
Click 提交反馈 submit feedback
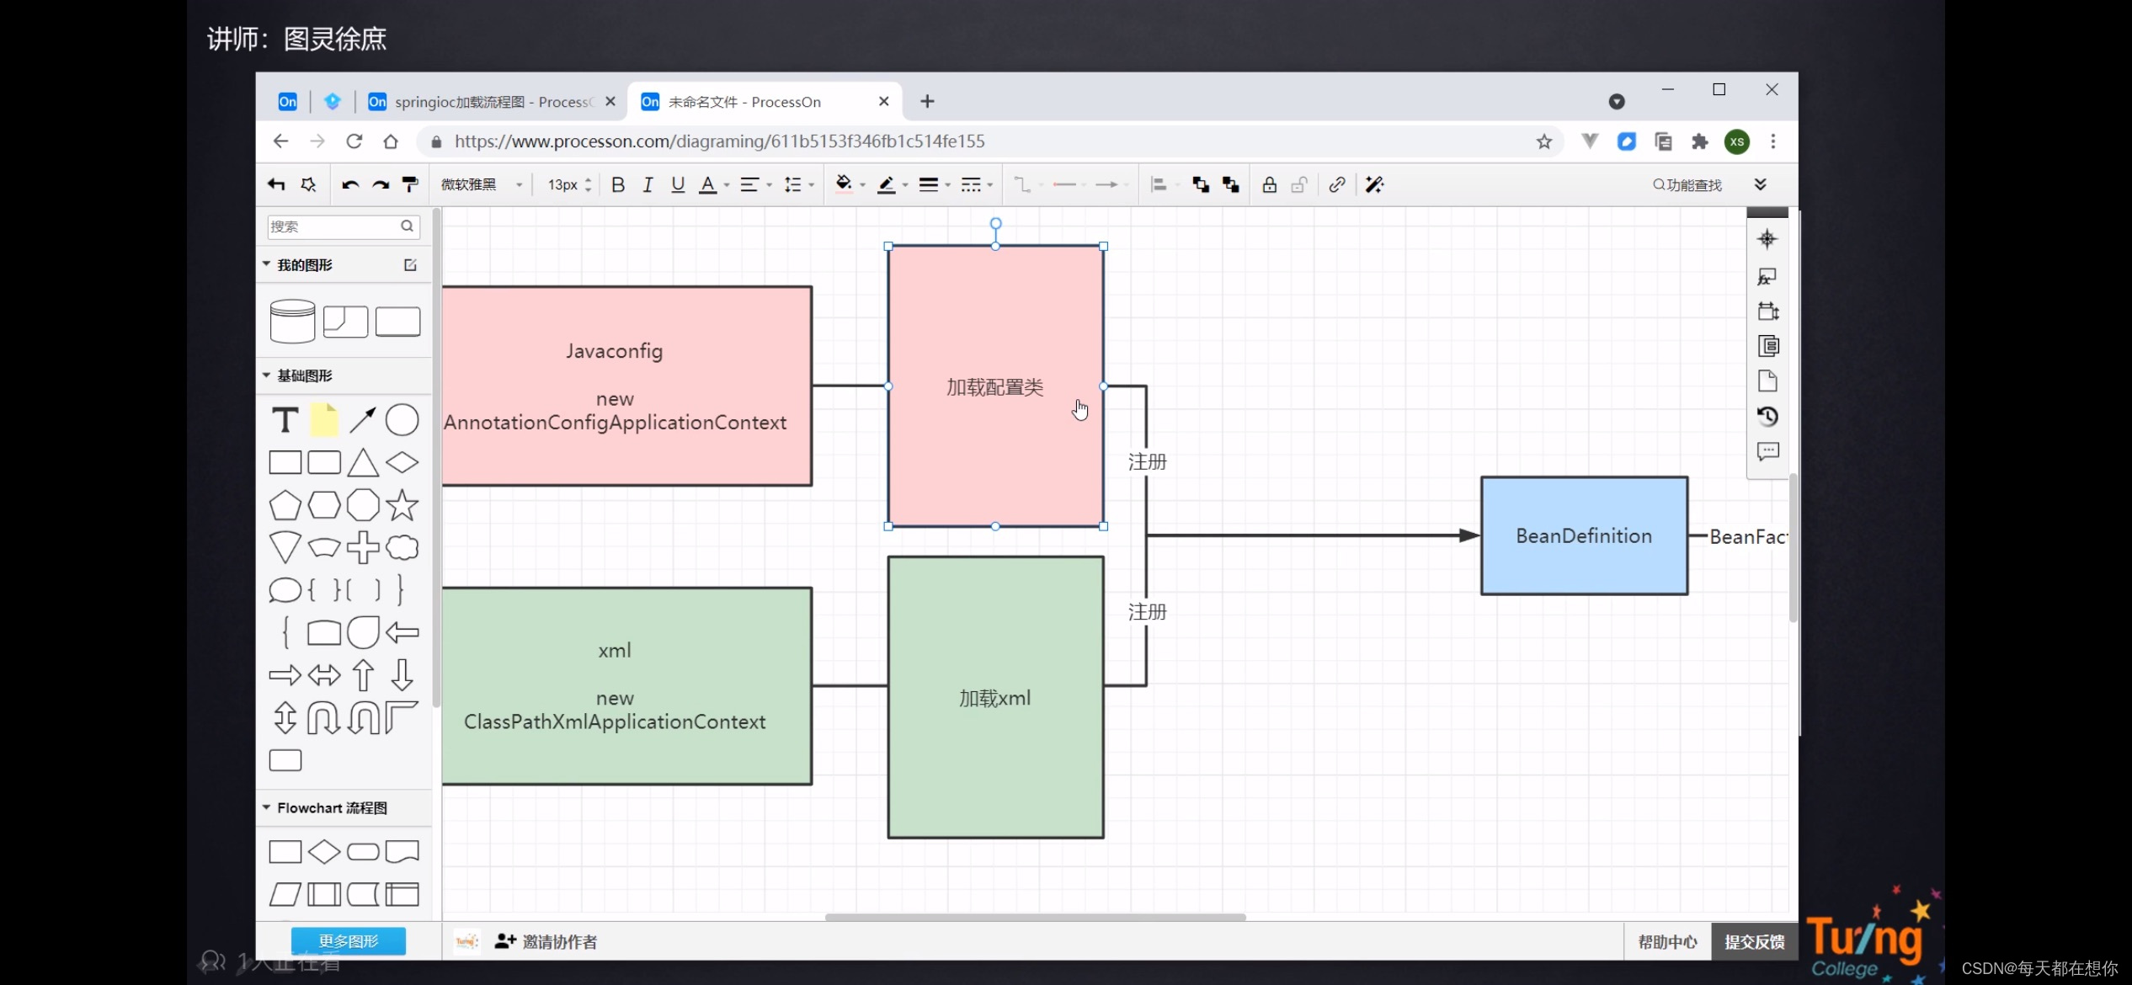click(x=1754, y=941)
